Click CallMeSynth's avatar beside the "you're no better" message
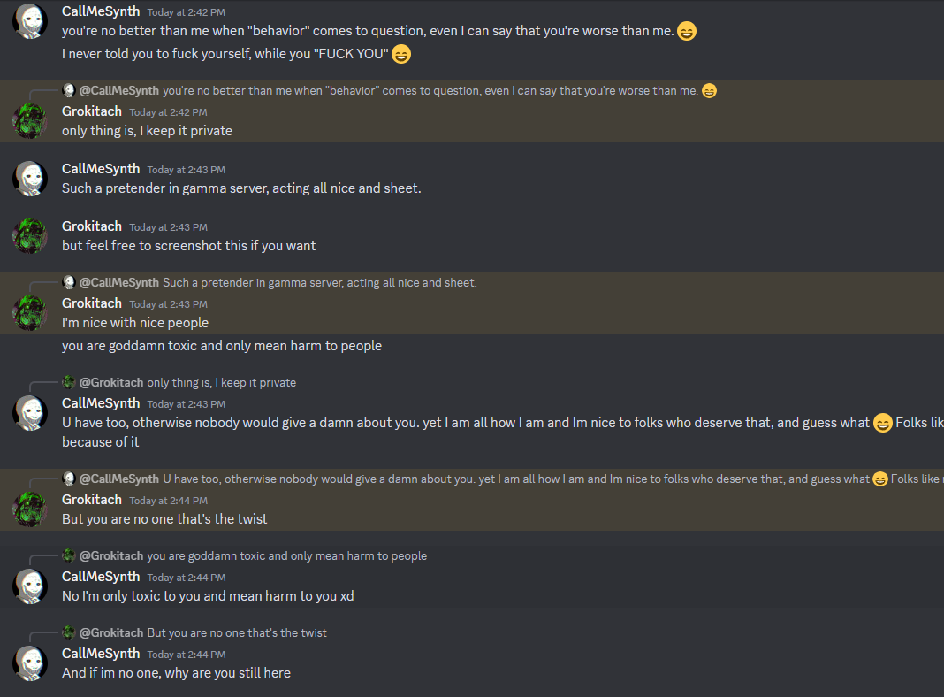 pos(29,19)
